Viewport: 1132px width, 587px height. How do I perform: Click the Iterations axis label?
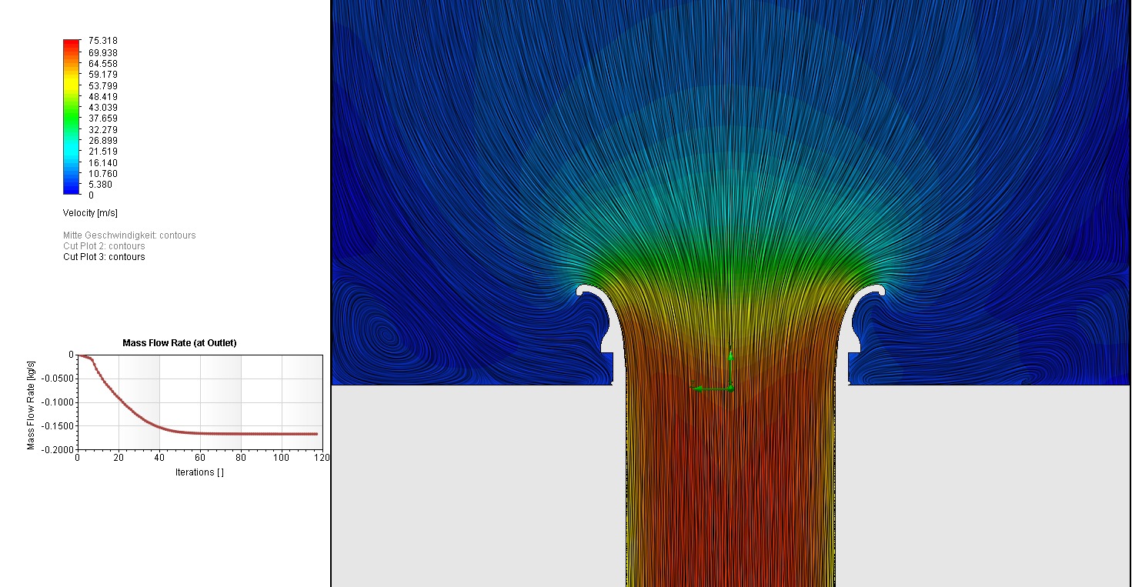(199, 472)
